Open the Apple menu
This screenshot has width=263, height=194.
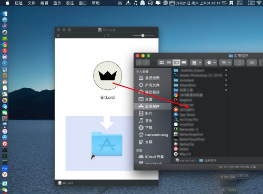click(x=7, y=3)
